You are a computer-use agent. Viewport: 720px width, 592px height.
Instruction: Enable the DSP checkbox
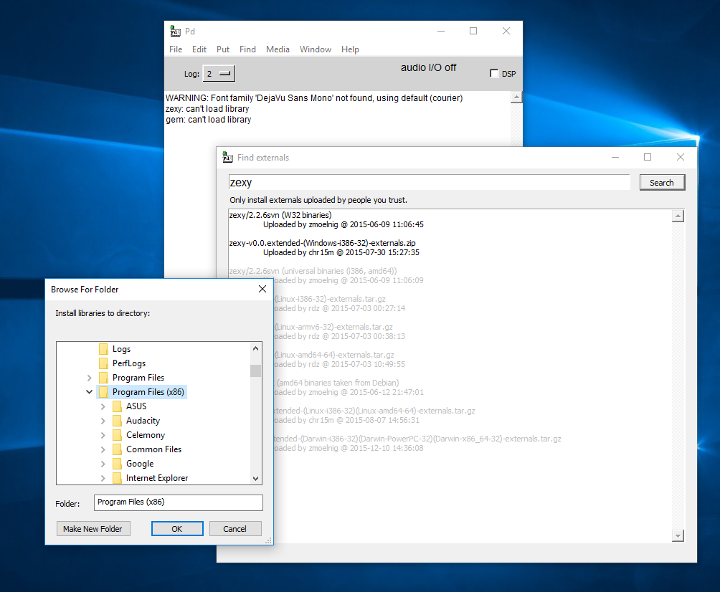[x=494, y=73]
